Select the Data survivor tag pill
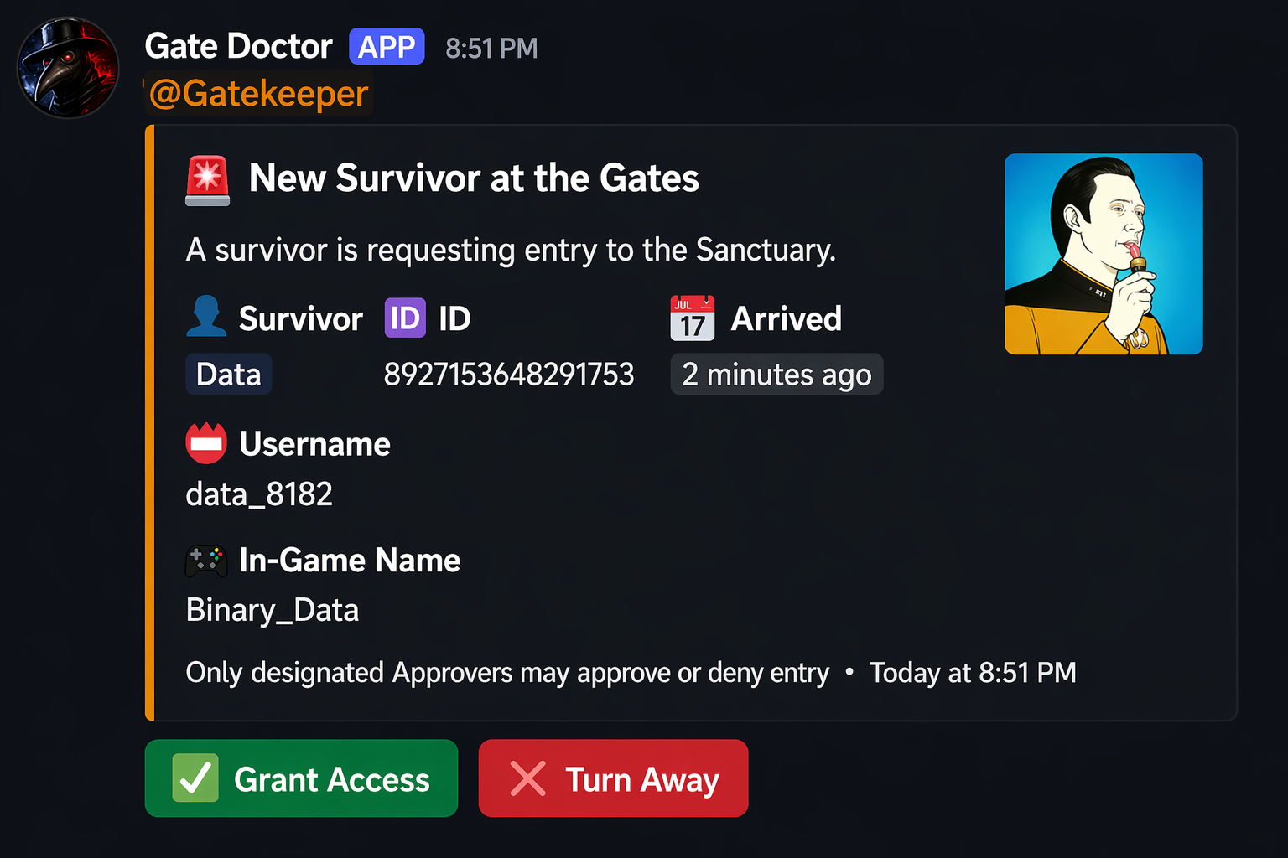The width and height of the screenshot is (1288, 858). pos(228,374)
